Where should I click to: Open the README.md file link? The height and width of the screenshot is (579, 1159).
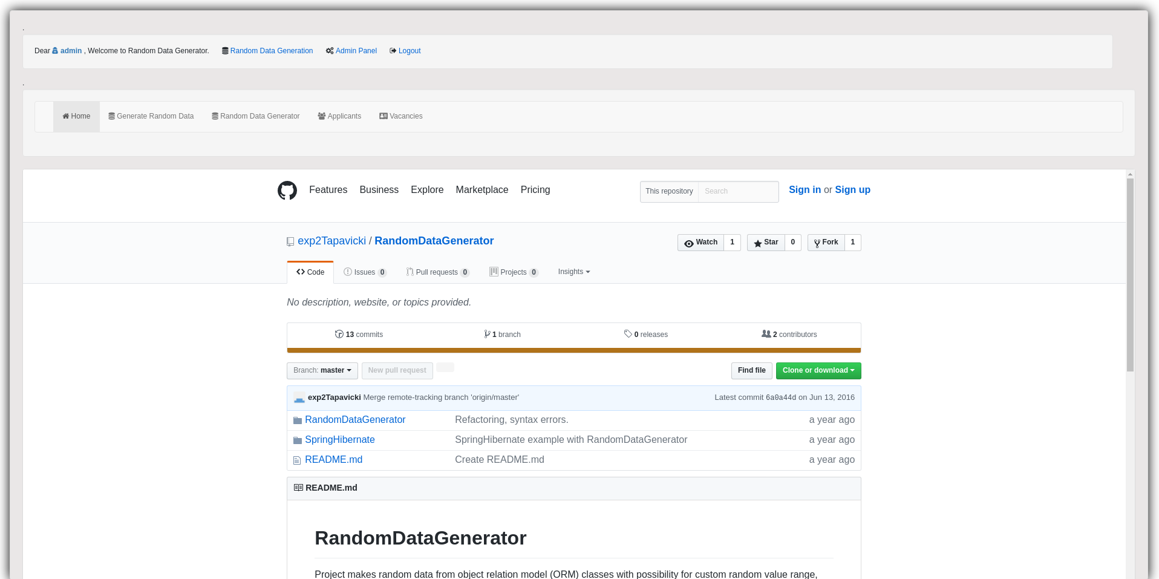334,460
